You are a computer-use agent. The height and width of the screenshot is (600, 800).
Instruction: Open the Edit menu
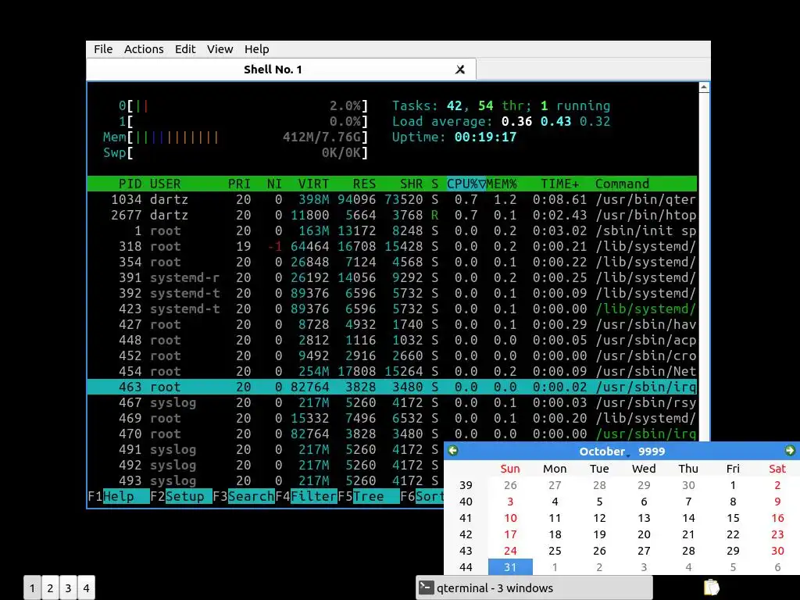(184, 49)
